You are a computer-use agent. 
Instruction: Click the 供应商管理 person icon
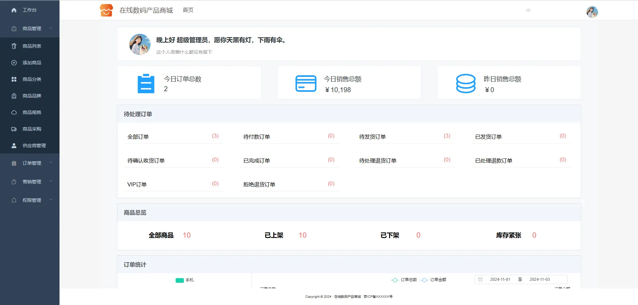(x=14, y=146)
